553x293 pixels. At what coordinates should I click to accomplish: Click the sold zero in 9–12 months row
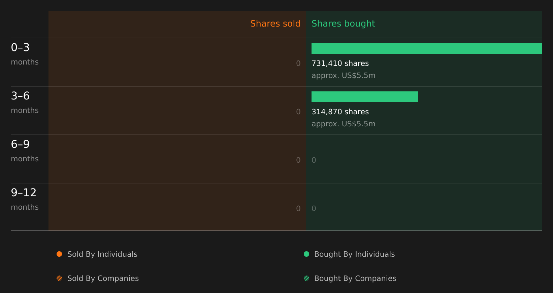(298, 209)
